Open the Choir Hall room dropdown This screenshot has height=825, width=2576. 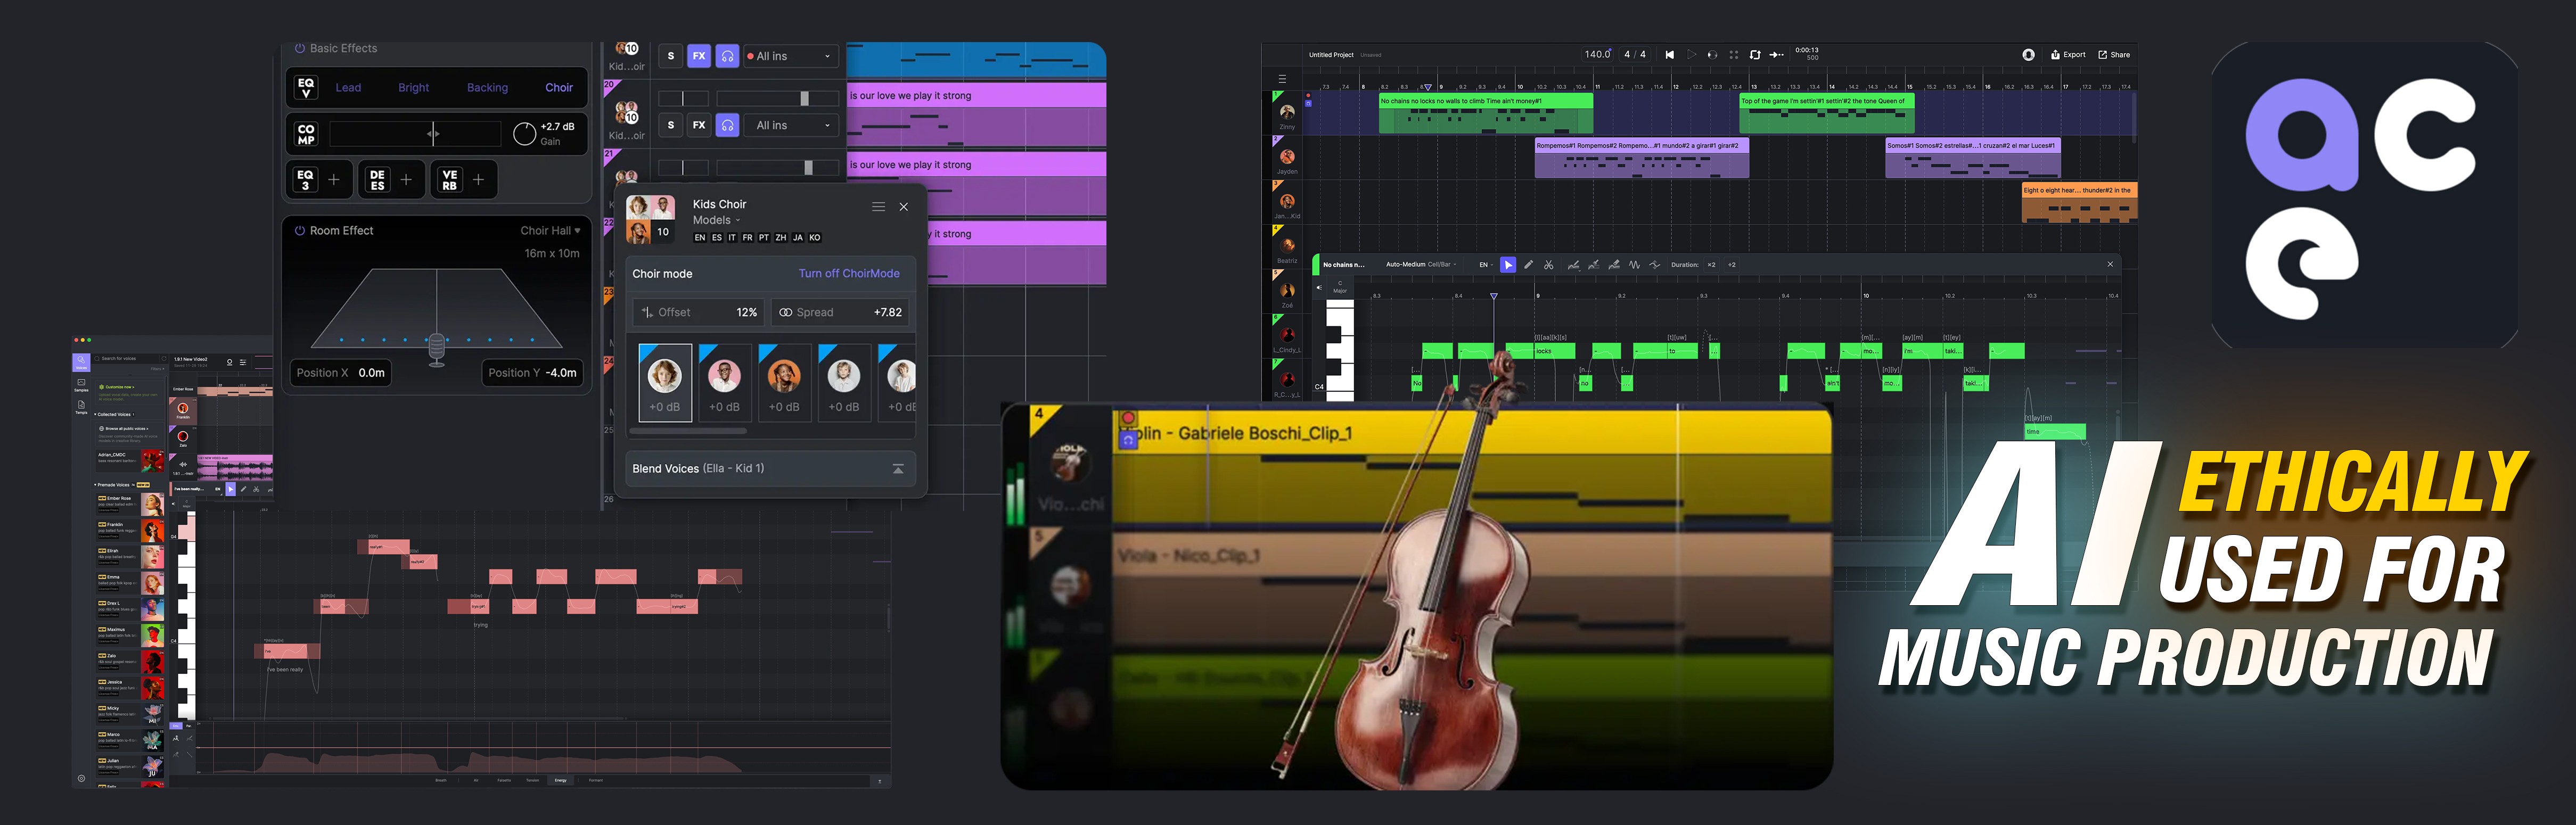(x=550, y=231)
